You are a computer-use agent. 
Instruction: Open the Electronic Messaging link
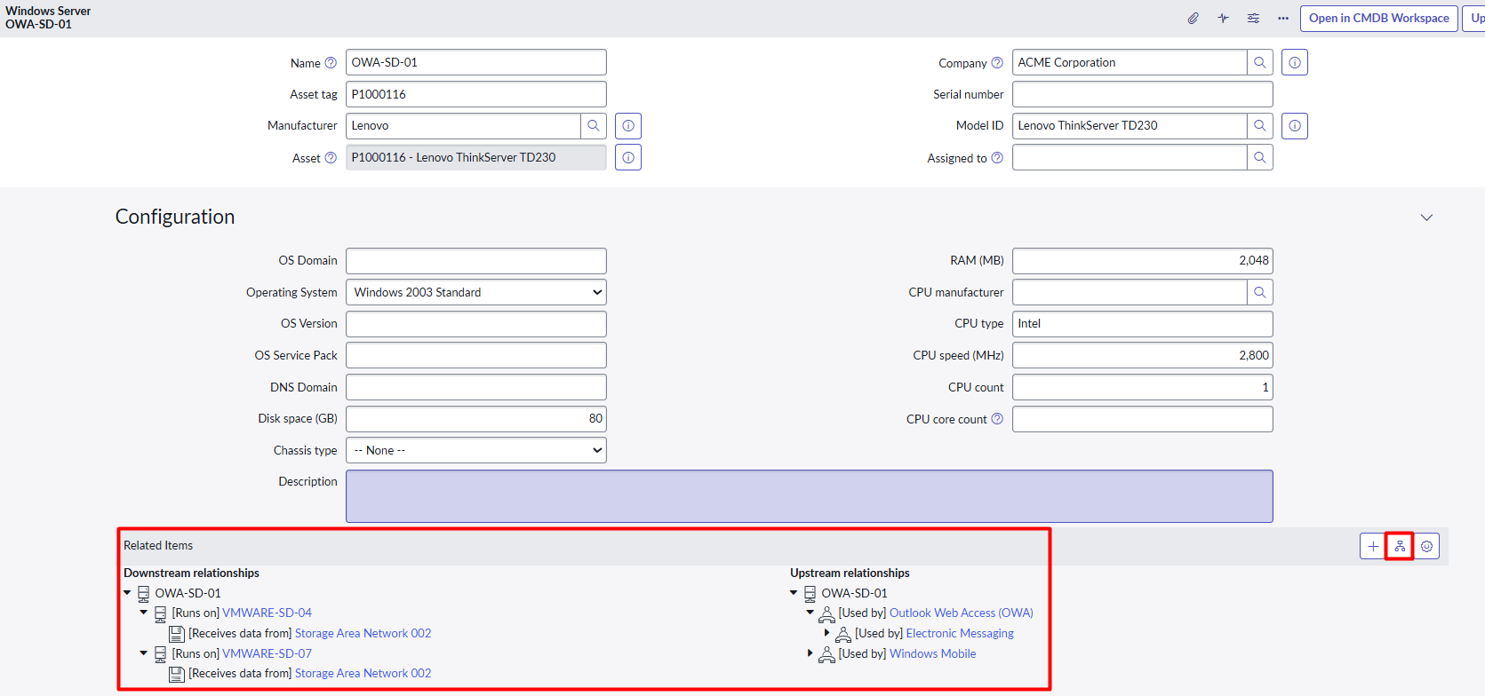960,633
